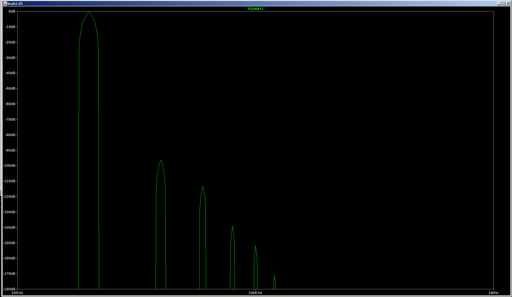
Task: Click the harmonic peak at 100KHz
Action: coord(255,246)
